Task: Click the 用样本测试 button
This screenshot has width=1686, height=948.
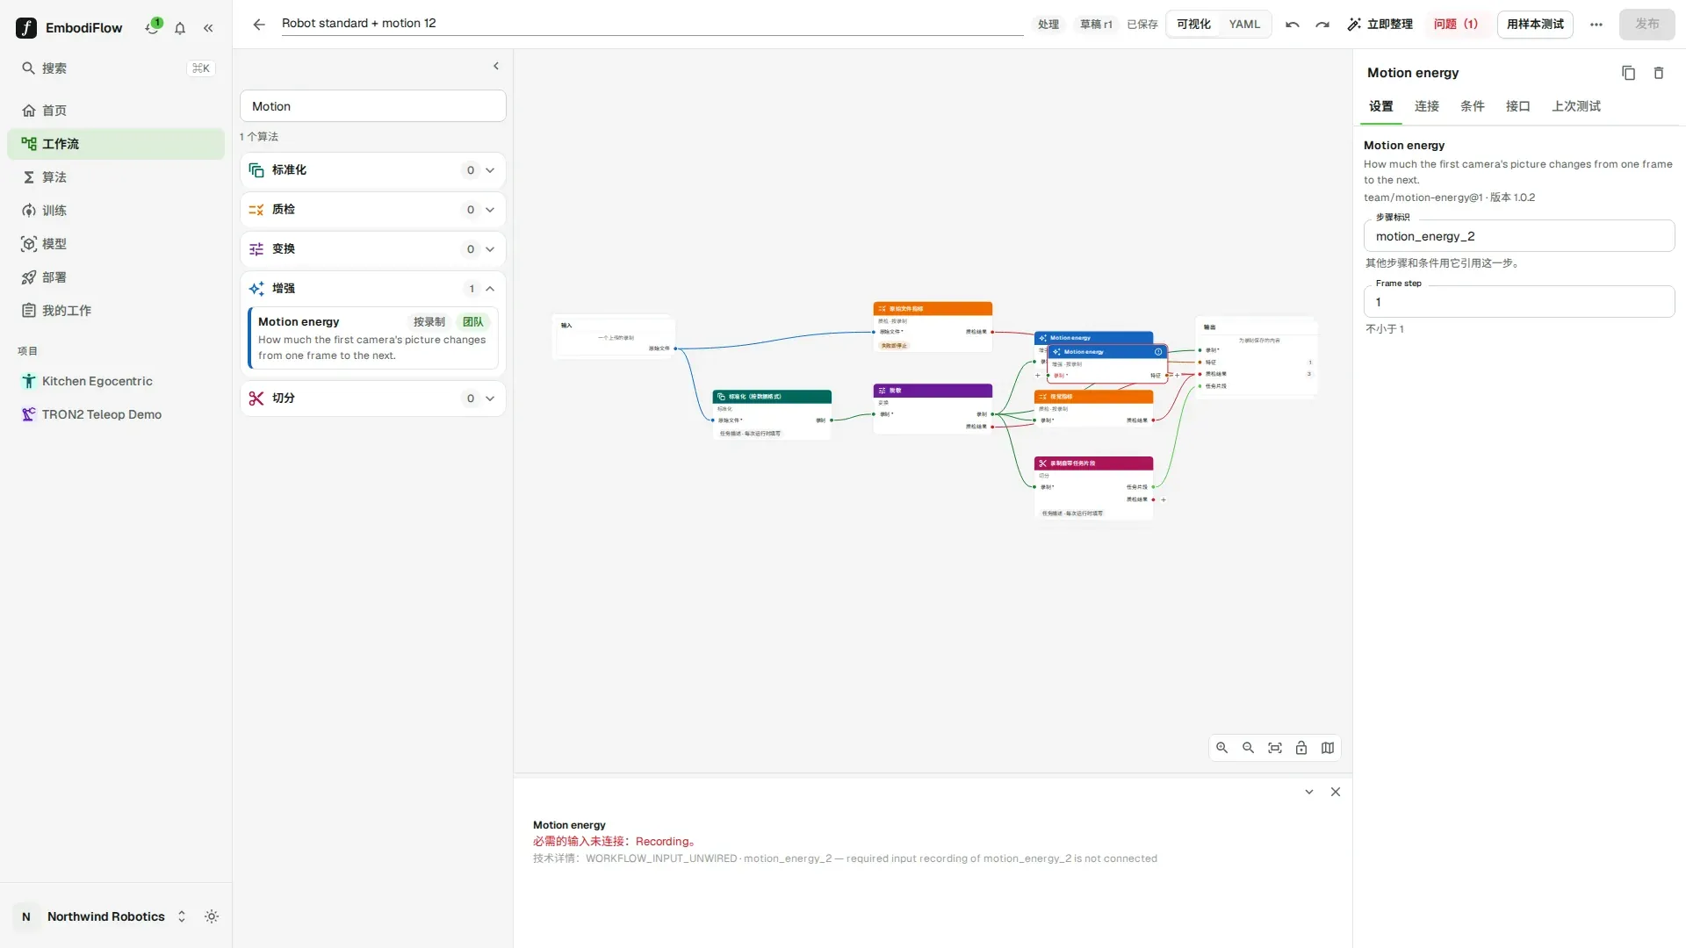Action: click(1535, 25)
